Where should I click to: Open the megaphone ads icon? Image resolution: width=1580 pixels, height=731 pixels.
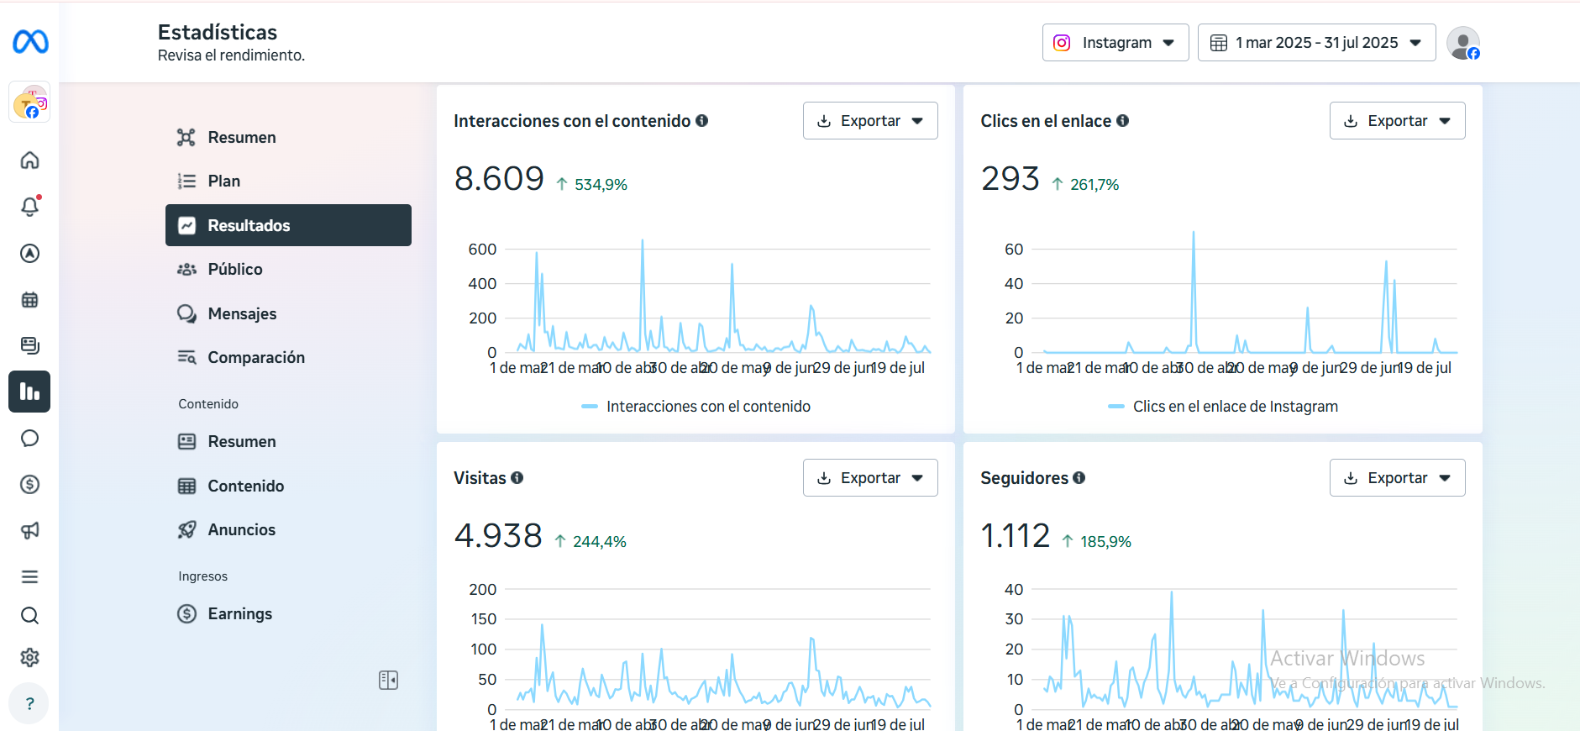point(29,530)
